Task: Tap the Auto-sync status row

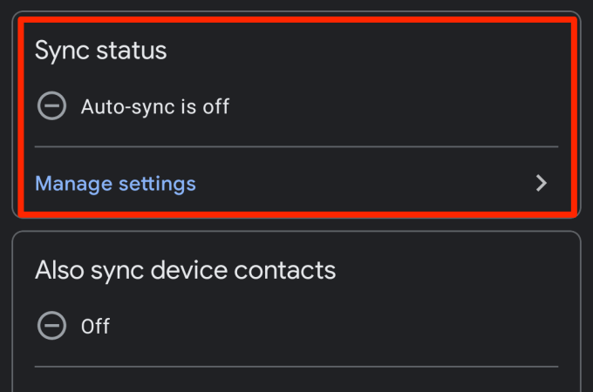Action: (296, 106)
